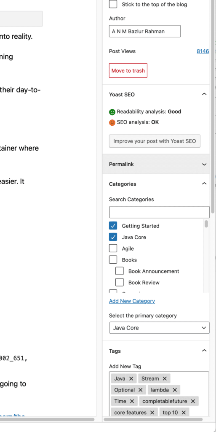
Task: Collapse the Tags panel
Action: 204,351
